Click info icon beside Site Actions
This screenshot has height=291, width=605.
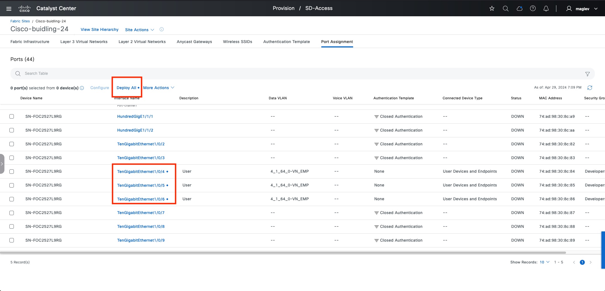coord(162,30)
